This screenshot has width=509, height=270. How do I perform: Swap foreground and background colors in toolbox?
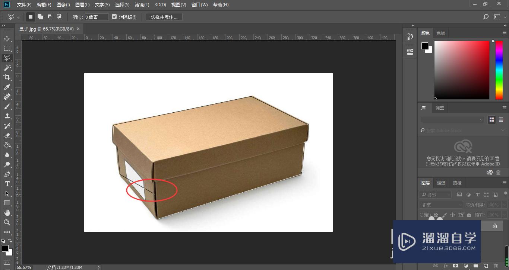coord(10,241)
